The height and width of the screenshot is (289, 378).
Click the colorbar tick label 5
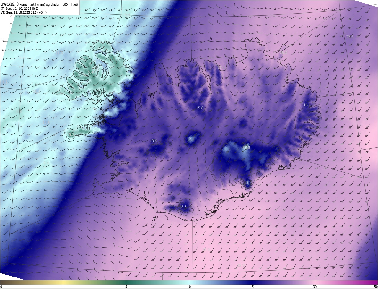(126, 287)
